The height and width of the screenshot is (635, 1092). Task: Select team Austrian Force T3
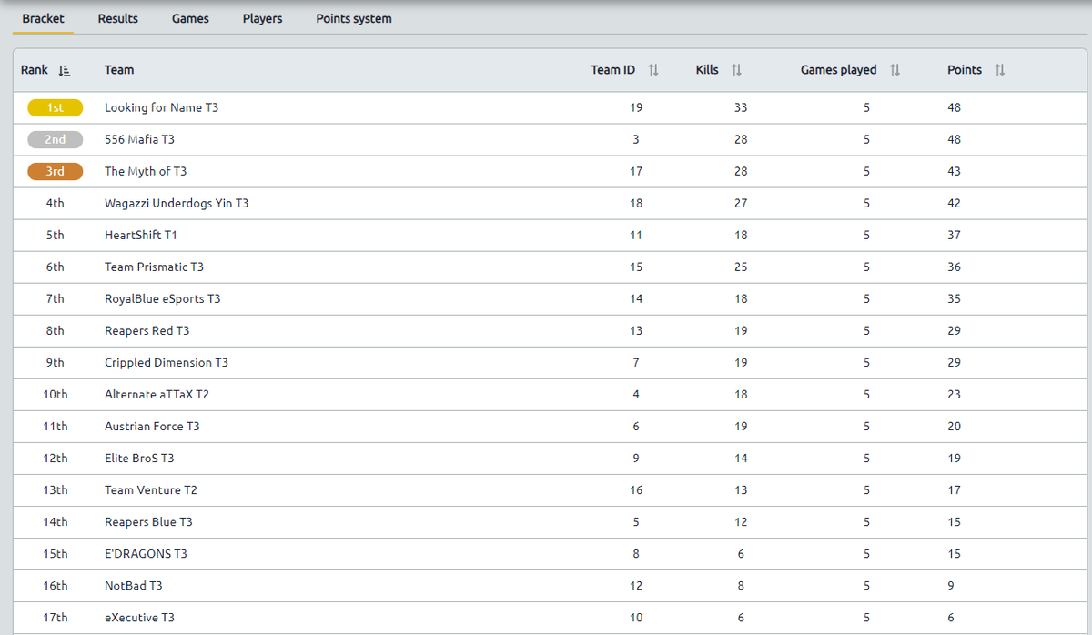[x=153, y=426]
